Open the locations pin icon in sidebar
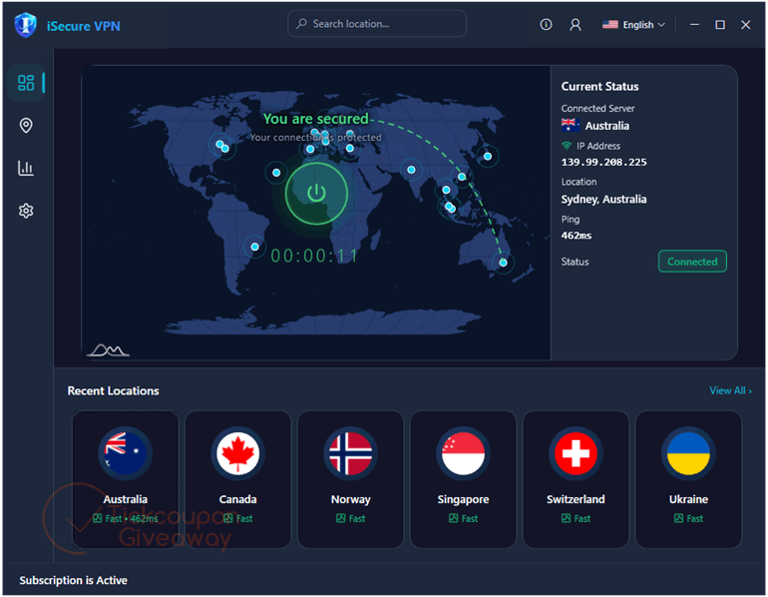The width and height of the screenshot is (768, 597). (x=26, y=126)
